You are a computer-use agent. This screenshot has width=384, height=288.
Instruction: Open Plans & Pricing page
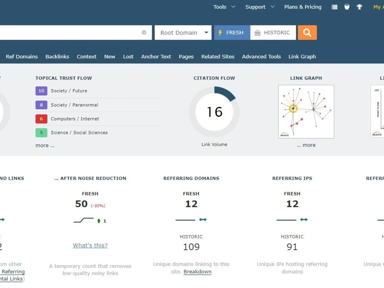coord(303,7)
